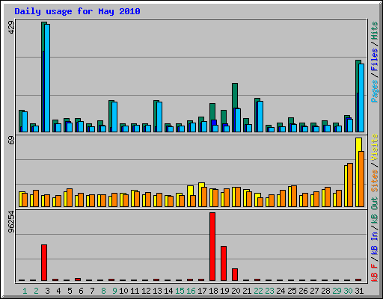The image size is (383, 299).
Task: Click the cyan files bar for day 22
Action: 260,117
